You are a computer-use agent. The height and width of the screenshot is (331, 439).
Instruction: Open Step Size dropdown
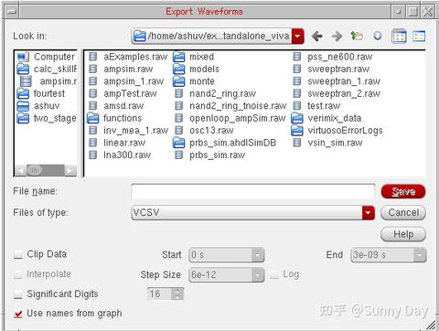tap(258, 275)
